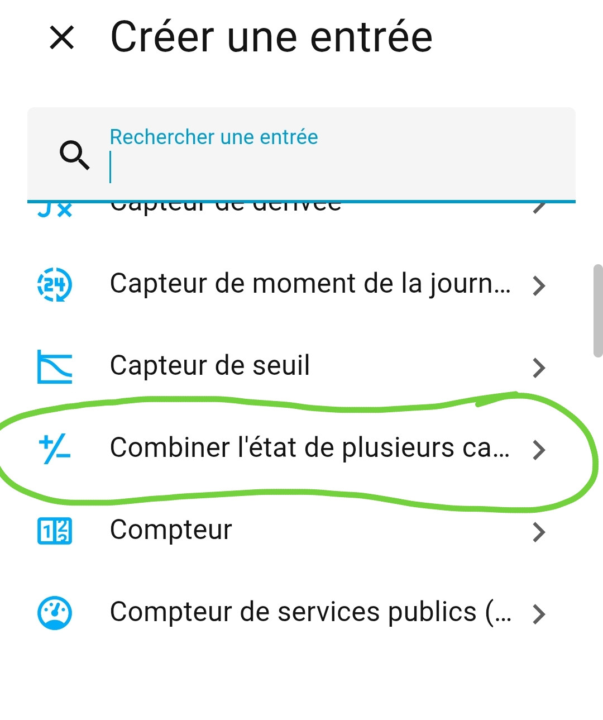Close the Créer une entrée dialog

tap(62, 38)
